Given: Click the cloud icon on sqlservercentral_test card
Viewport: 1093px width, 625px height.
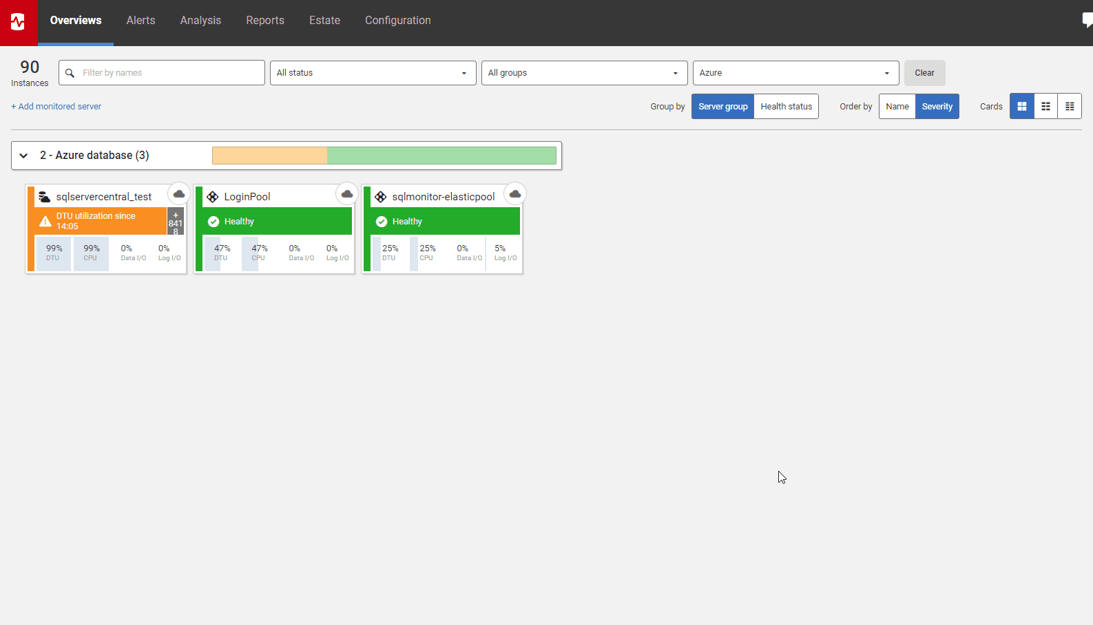Looking at the screenshot, I should pos(179,194).
